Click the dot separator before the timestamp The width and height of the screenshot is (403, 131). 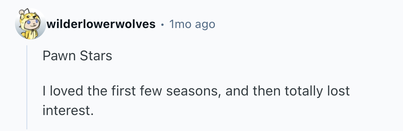coord(162,24)
